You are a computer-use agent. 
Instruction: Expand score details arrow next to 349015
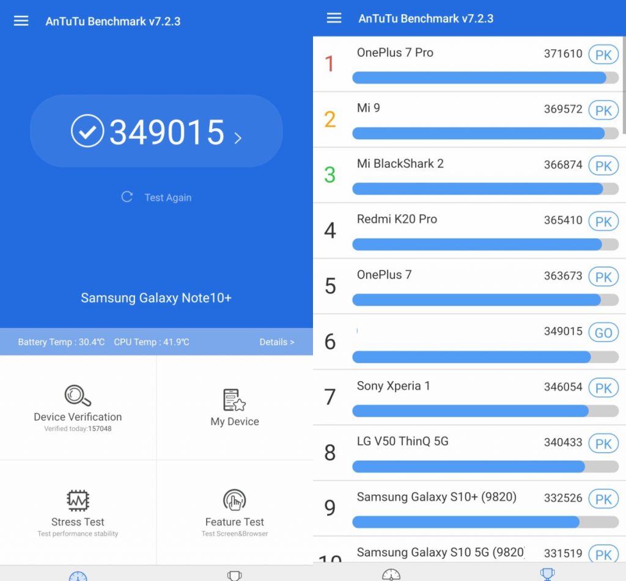[238, 138]
